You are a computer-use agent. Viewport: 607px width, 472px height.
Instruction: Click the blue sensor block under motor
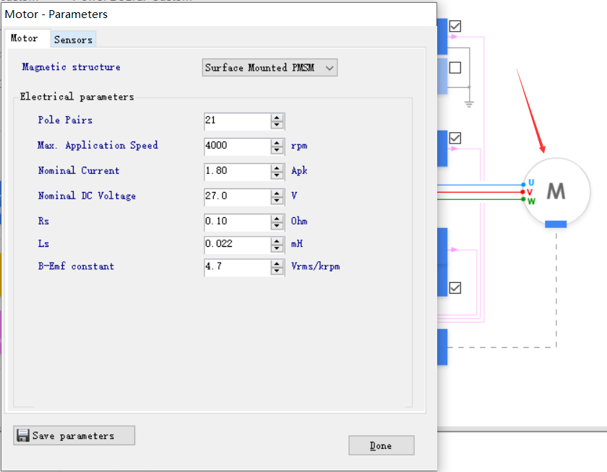556,224
